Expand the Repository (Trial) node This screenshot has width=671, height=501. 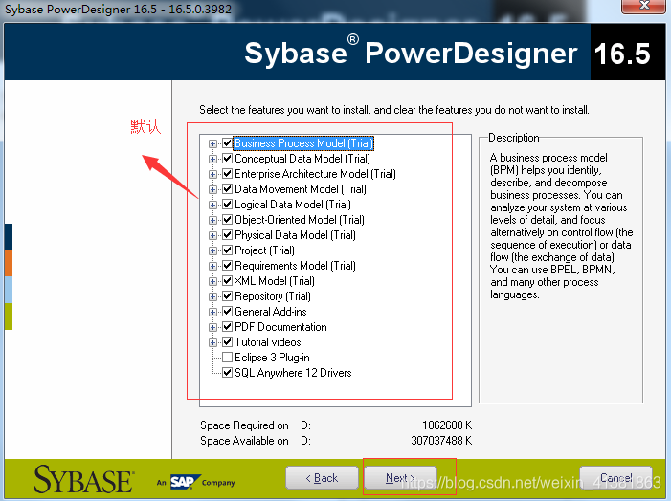click(212, 296)
